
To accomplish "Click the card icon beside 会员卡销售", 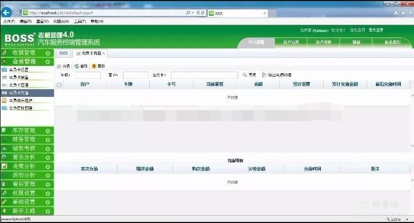I will pos(4,77).
